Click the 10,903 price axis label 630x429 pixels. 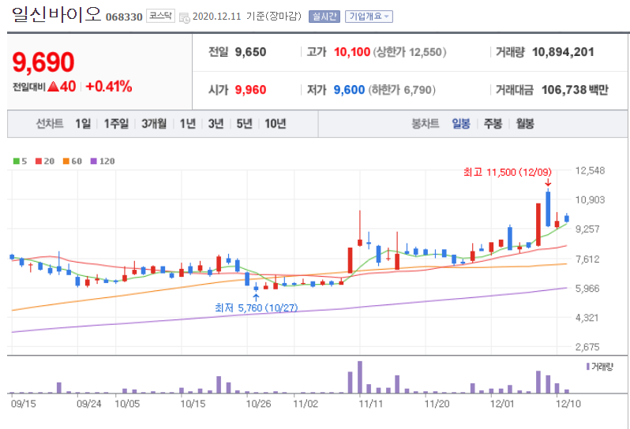(590, 200)
